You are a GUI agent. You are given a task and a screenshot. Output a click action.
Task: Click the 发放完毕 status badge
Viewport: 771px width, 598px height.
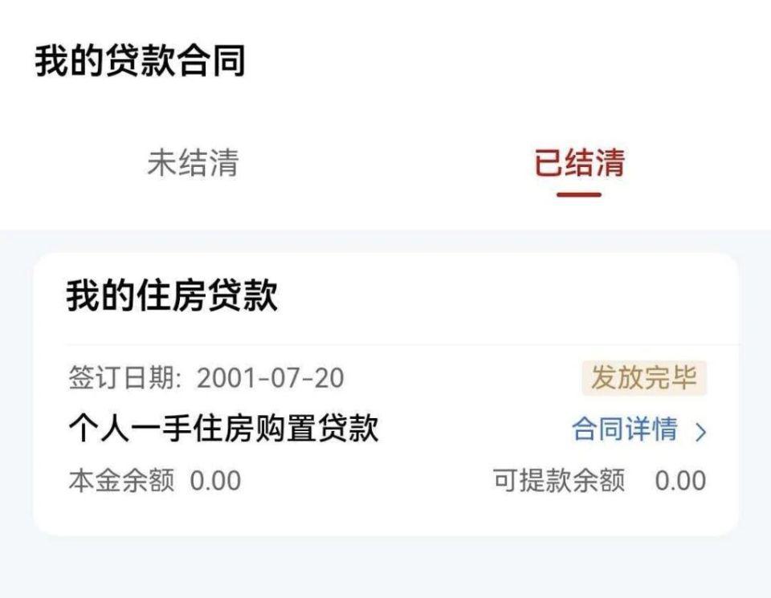pos(644,378)
